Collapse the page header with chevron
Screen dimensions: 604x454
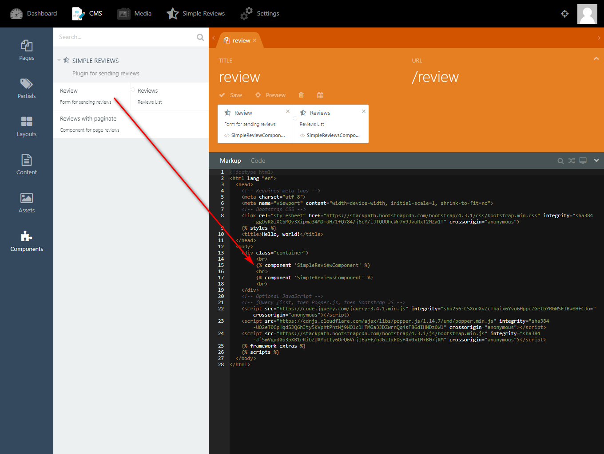pyautogui.click(x=596, y=59)
